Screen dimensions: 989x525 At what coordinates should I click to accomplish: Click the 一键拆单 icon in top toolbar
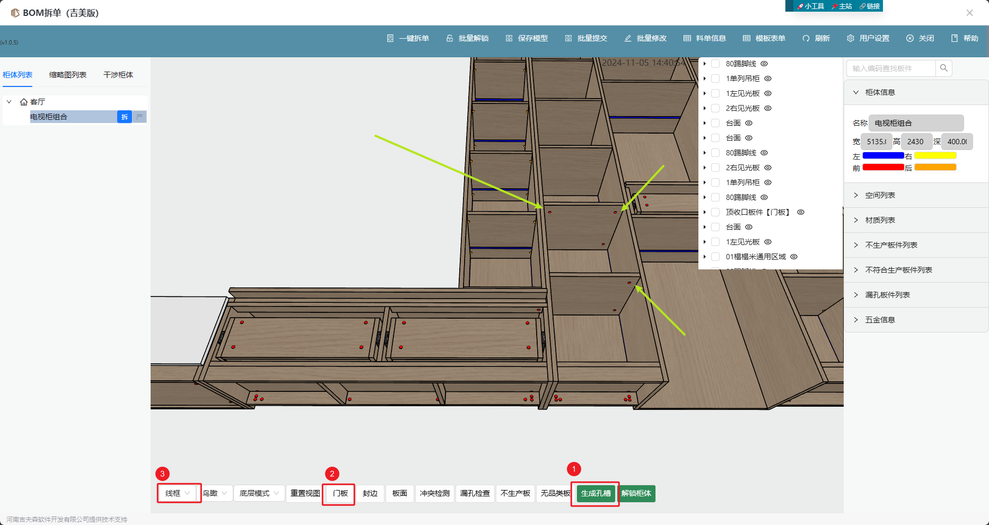click(390, 38)
